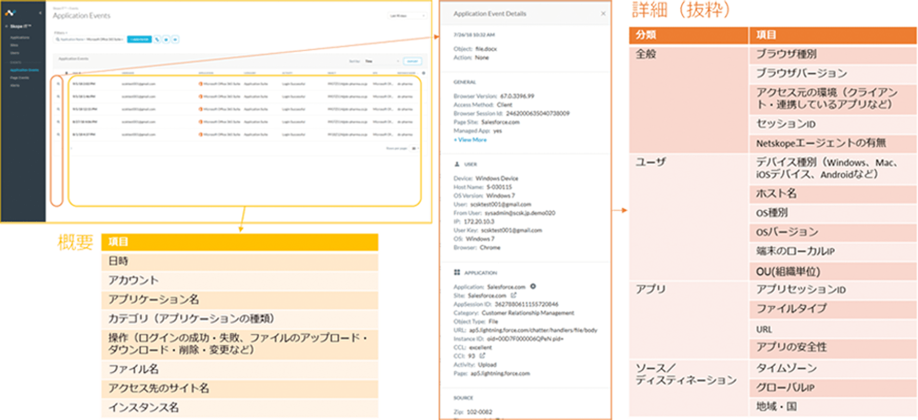Click the Application Events page title
This screenshot has width=918, height=420.
pyautogui.click(x=81, y=16)
